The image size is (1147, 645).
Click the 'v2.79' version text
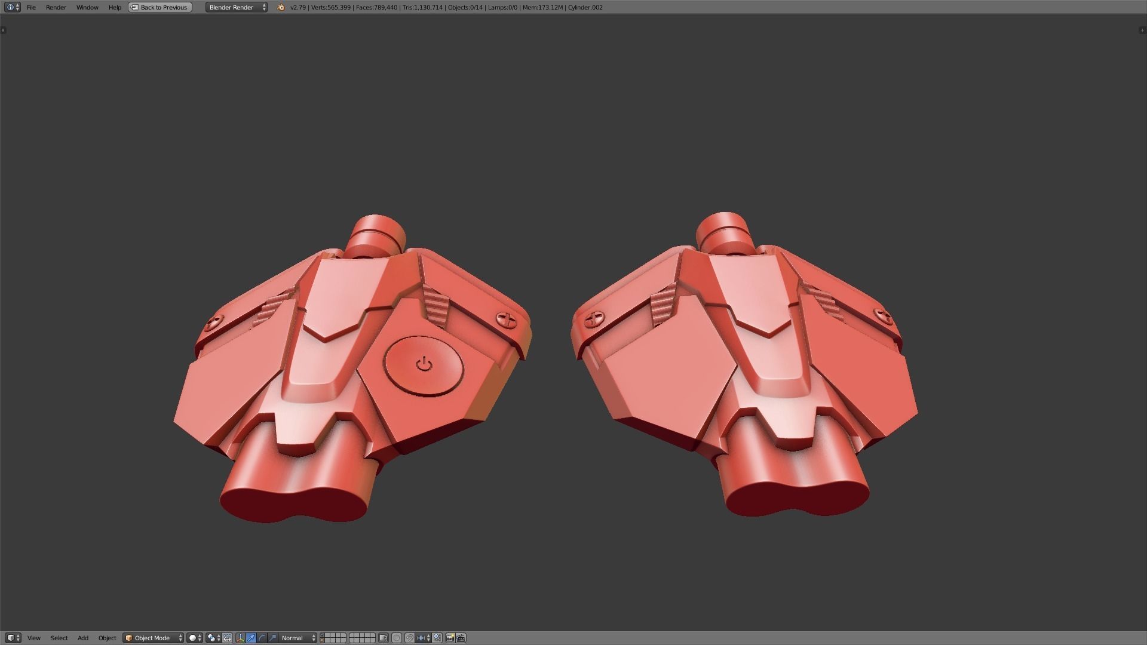click(x=298, y=7)
